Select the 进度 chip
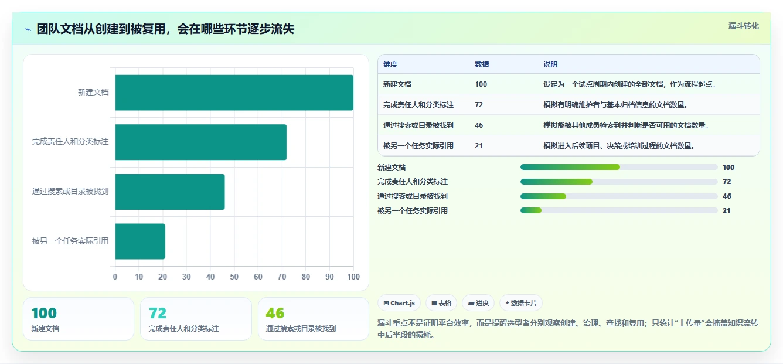 click(x=478, y=303)
